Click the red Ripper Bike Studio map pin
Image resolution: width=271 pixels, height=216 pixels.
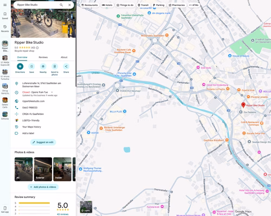243,105
